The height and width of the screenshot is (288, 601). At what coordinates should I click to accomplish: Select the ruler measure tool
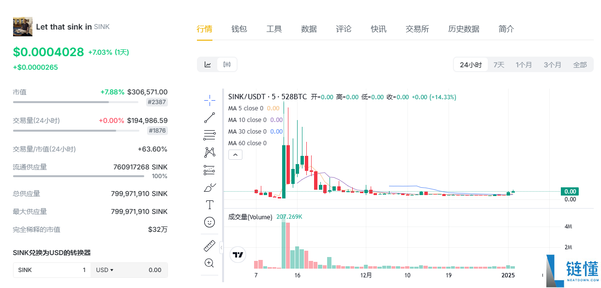(210, 246)
